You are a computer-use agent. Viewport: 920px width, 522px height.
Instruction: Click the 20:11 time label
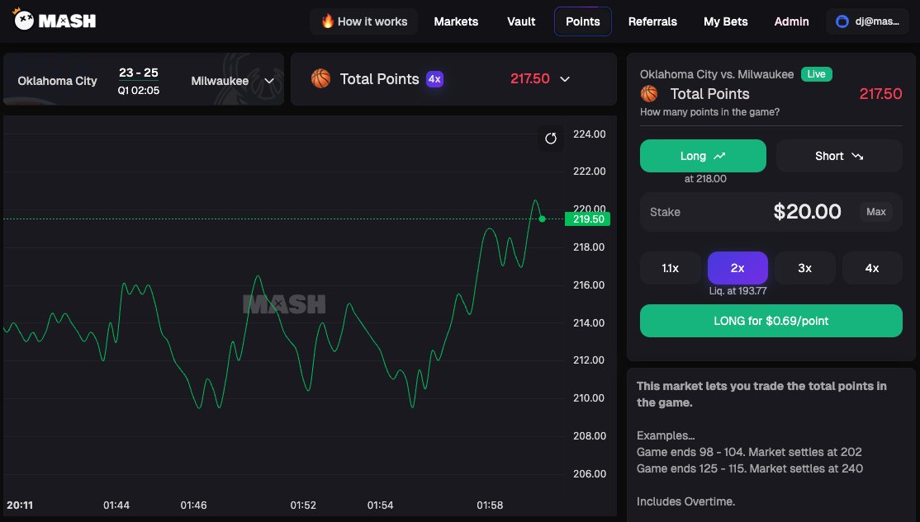click(x=20, y=505)
